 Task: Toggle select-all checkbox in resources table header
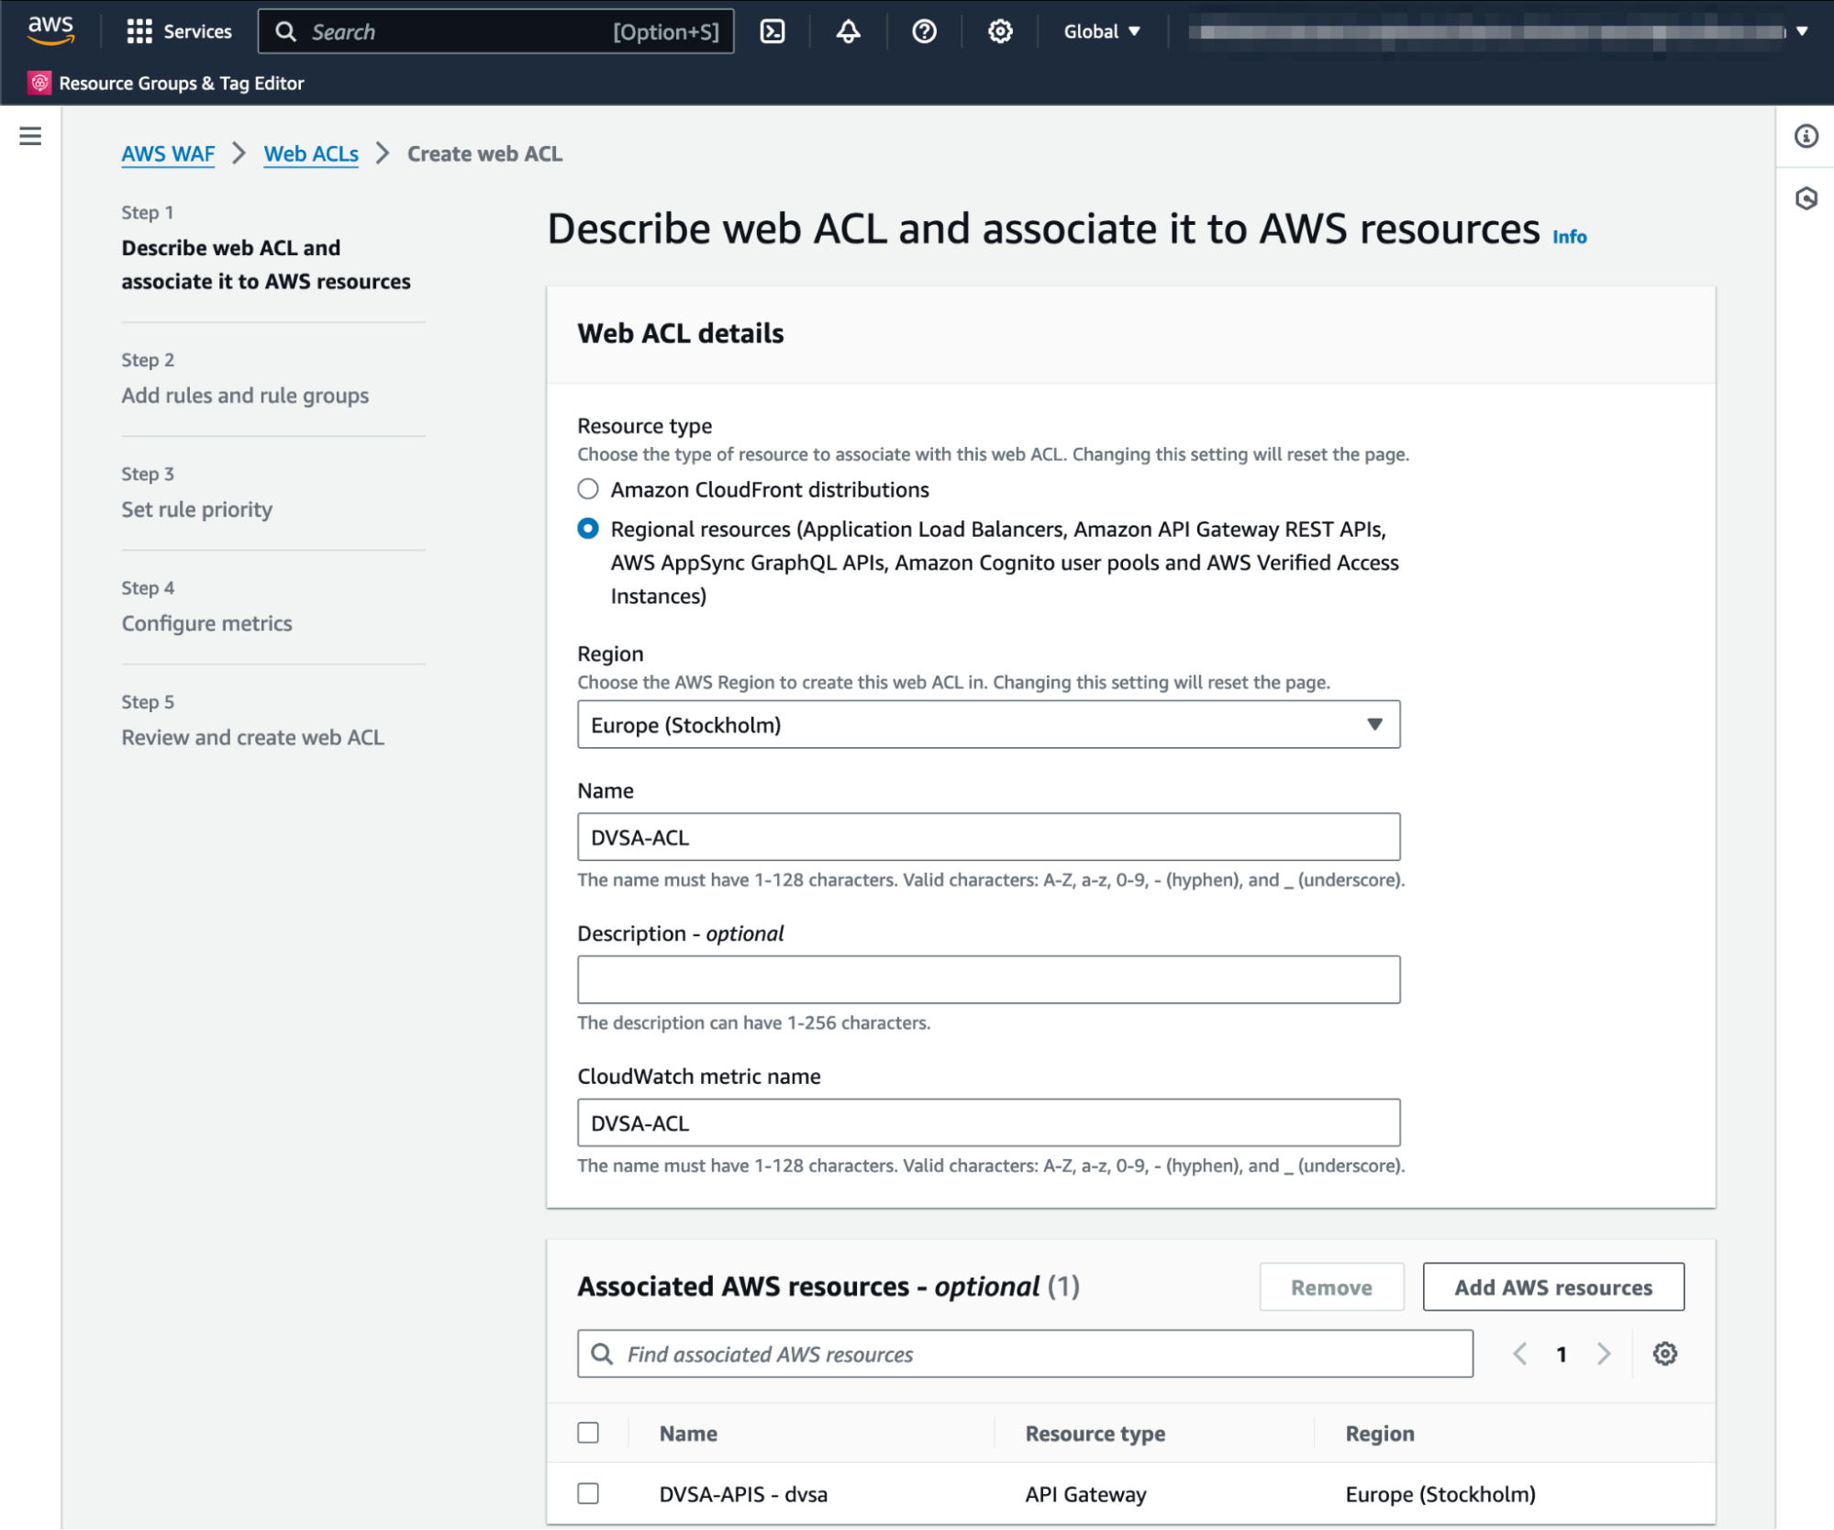(x=588, y=1433)
